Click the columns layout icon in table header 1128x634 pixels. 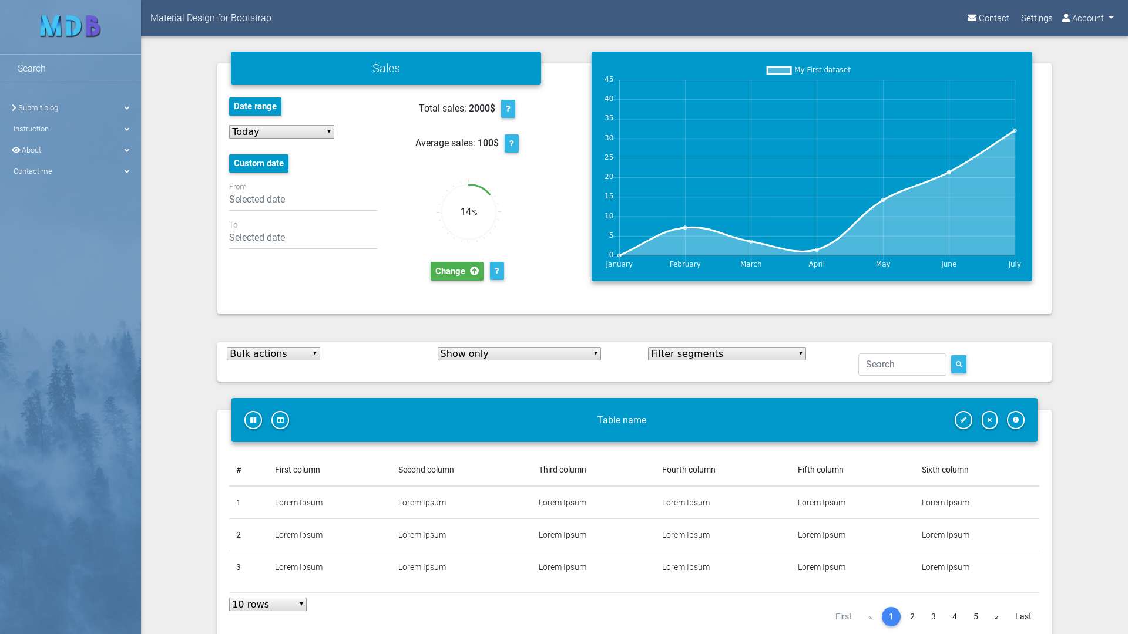[280, 420]
